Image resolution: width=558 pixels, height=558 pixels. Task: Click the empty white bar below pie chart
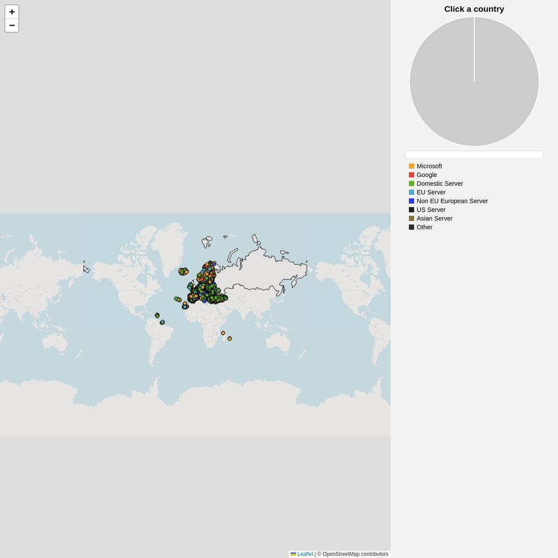coord(474,155)
